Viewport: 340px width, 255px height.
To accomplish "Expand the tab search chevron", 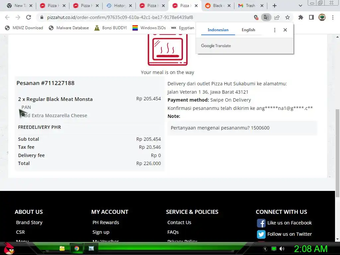I will coord(300,6).
